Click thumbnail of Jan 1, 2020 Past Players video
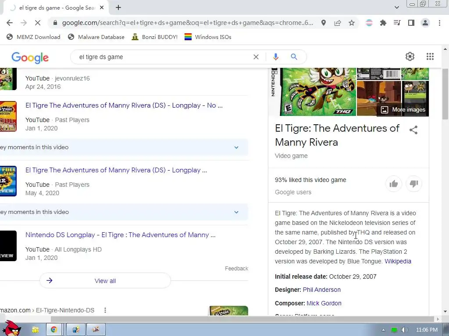 [x=8, y=116]
